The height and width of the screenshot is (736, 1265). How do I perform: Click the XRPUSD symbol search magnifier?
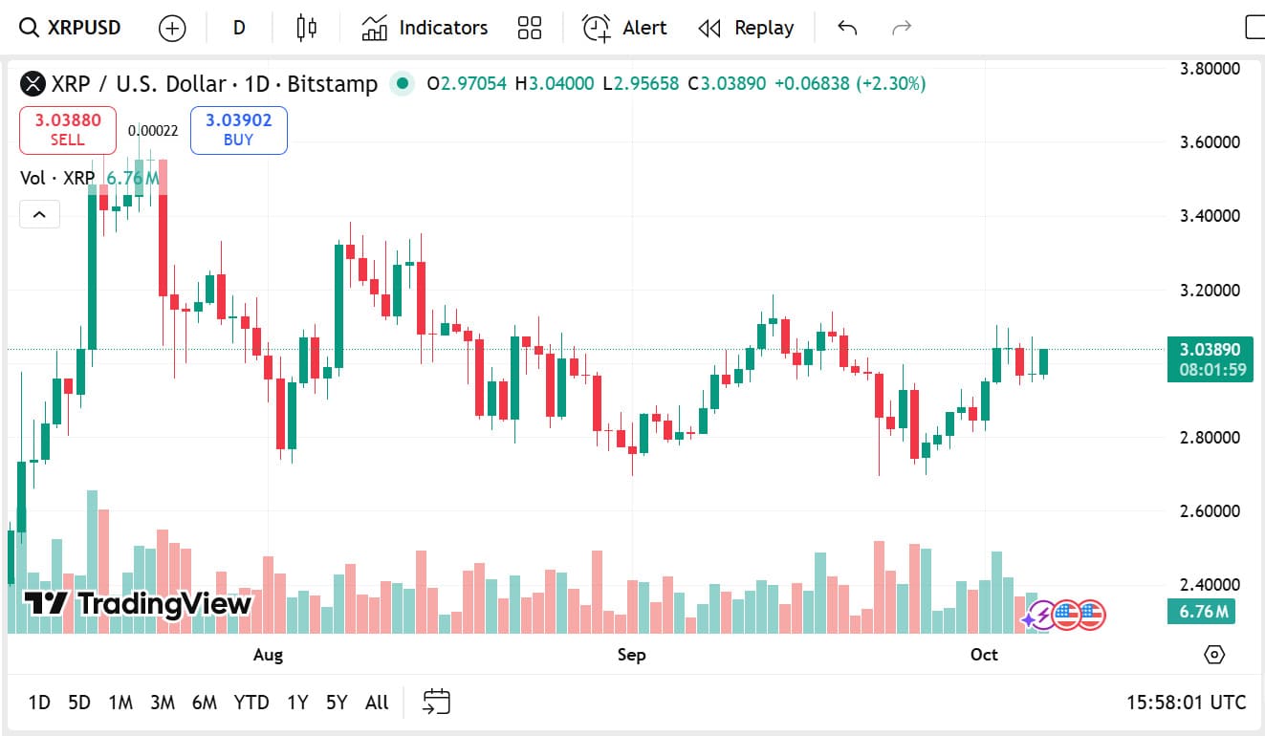pos(31,28)
